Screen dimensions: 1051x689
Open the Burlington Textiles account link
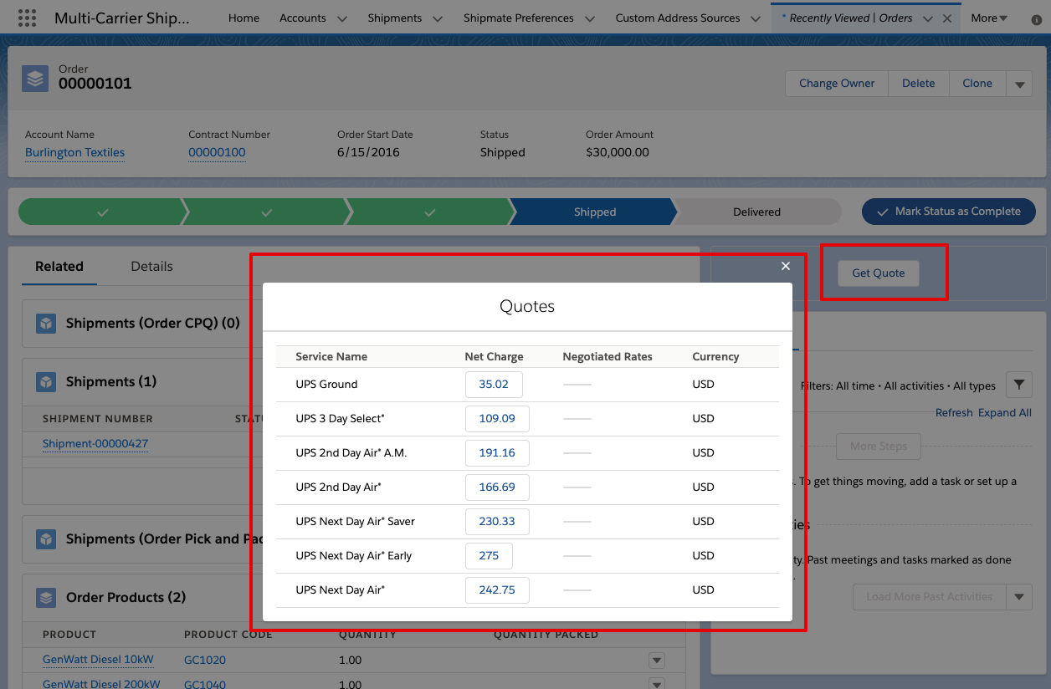[75, 153]
